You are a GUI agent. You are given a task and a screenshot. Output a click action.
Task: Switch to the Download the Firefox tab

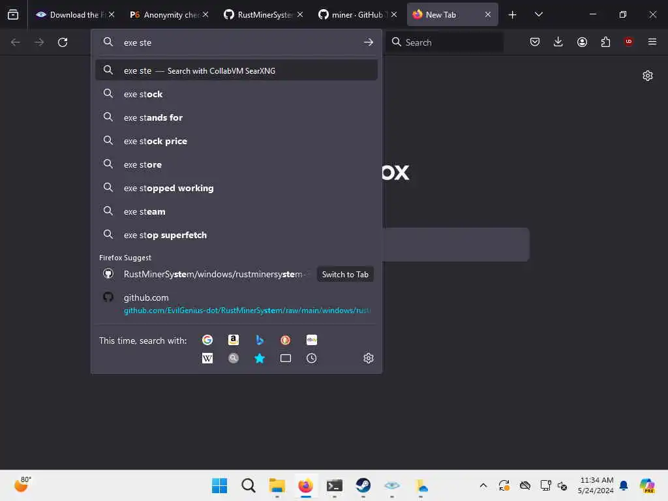point(76,14)
